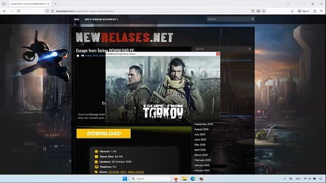This screenshot has height=183, width=326.
Task: Open Windows notifications bell
Action: 321,178
